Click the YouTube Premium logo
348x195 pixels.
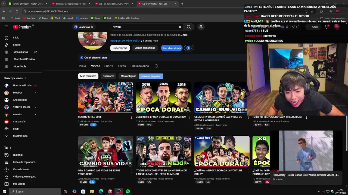tap(23, 27)
